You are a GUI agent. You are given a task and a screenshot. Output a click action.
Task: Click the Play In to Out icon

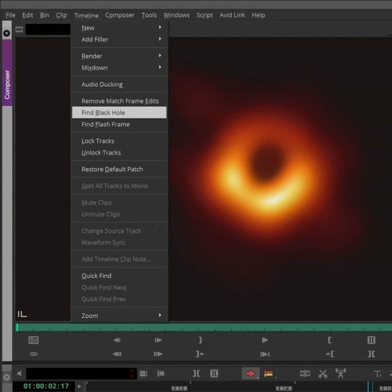265,354
